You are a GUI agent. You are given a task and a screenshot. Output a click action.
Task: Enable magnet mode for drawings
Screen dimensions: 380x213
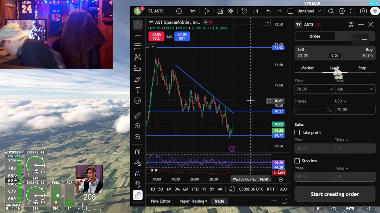click(137, 152)
